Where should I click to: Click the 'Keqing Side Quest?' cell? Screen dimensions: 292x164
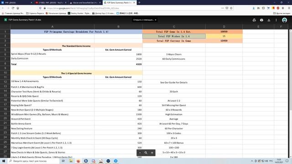52,105
